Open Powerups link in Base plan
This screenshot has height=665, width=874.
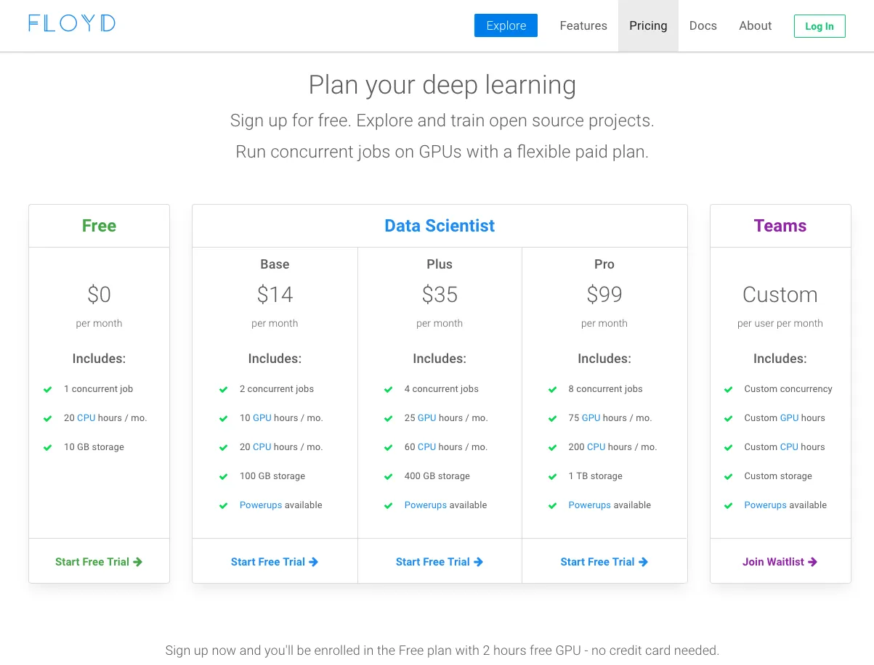coord(261,505)
